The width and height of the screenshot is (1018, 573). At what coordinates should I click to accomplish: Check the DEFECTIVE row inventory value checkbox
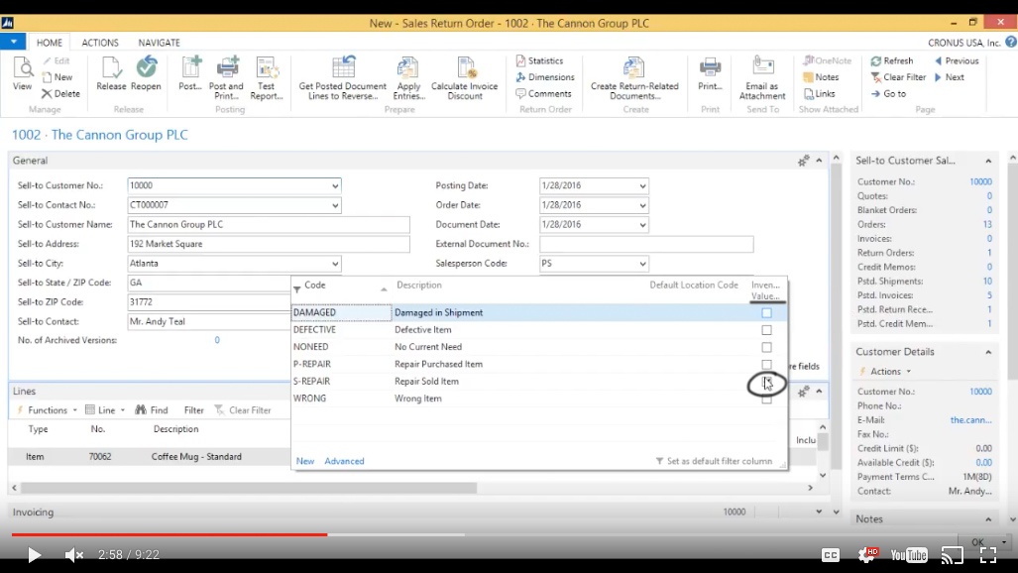click(767, 330)
